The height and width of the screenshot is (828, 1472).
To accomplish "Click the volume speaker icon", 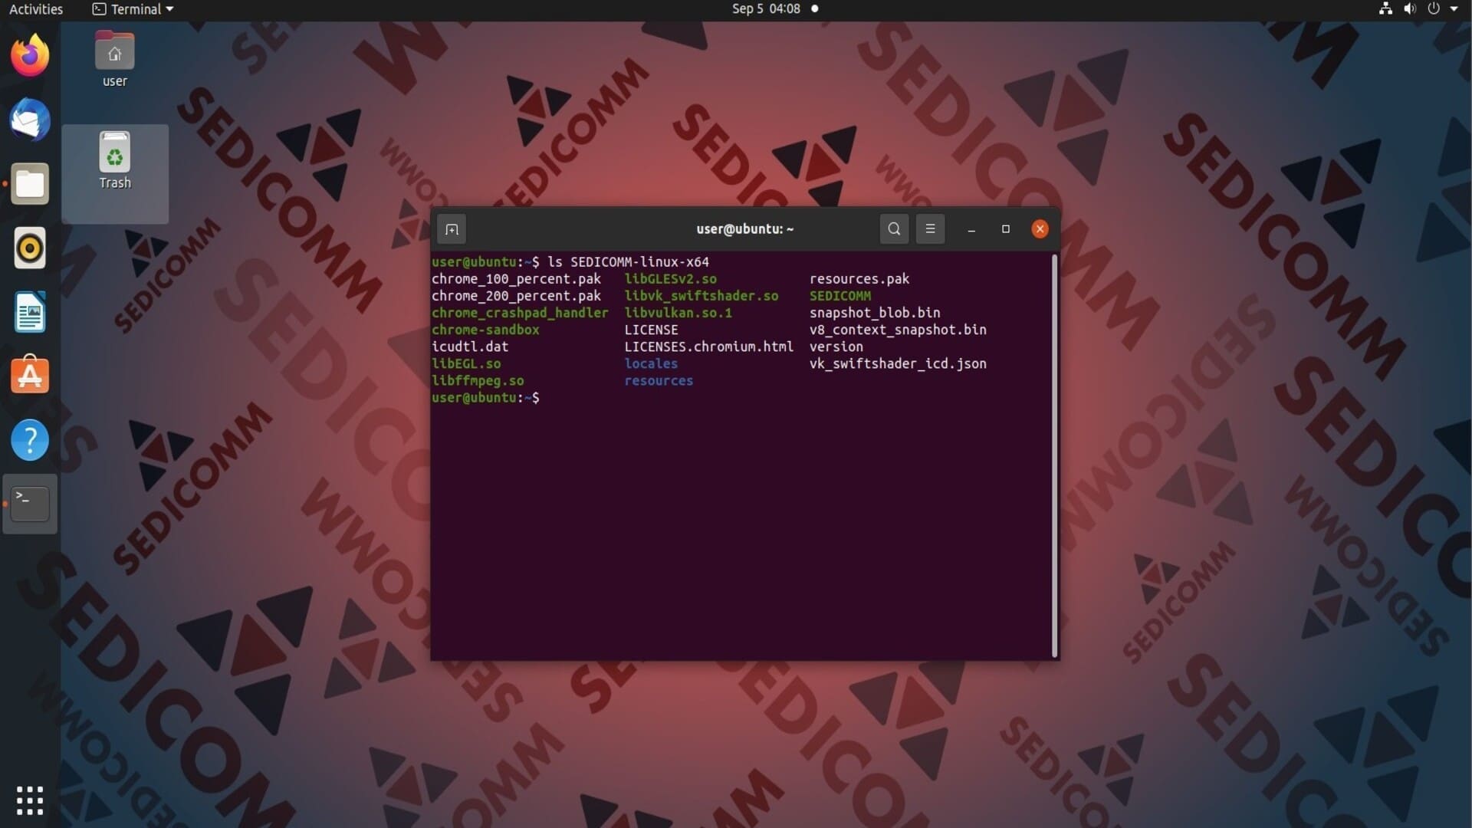I will (1410, 9).
